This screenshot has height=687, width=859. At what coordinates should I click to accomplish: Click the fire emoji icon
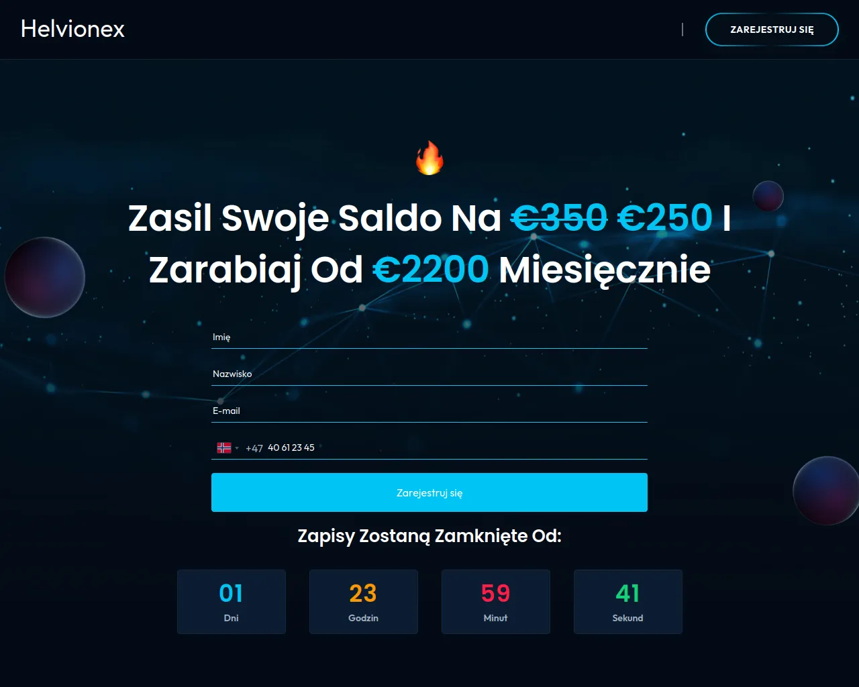(429, 158)
